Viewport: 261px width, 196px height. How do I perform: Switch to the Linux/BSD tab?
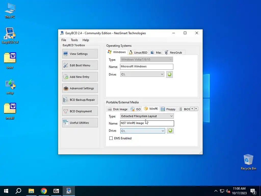138,53
